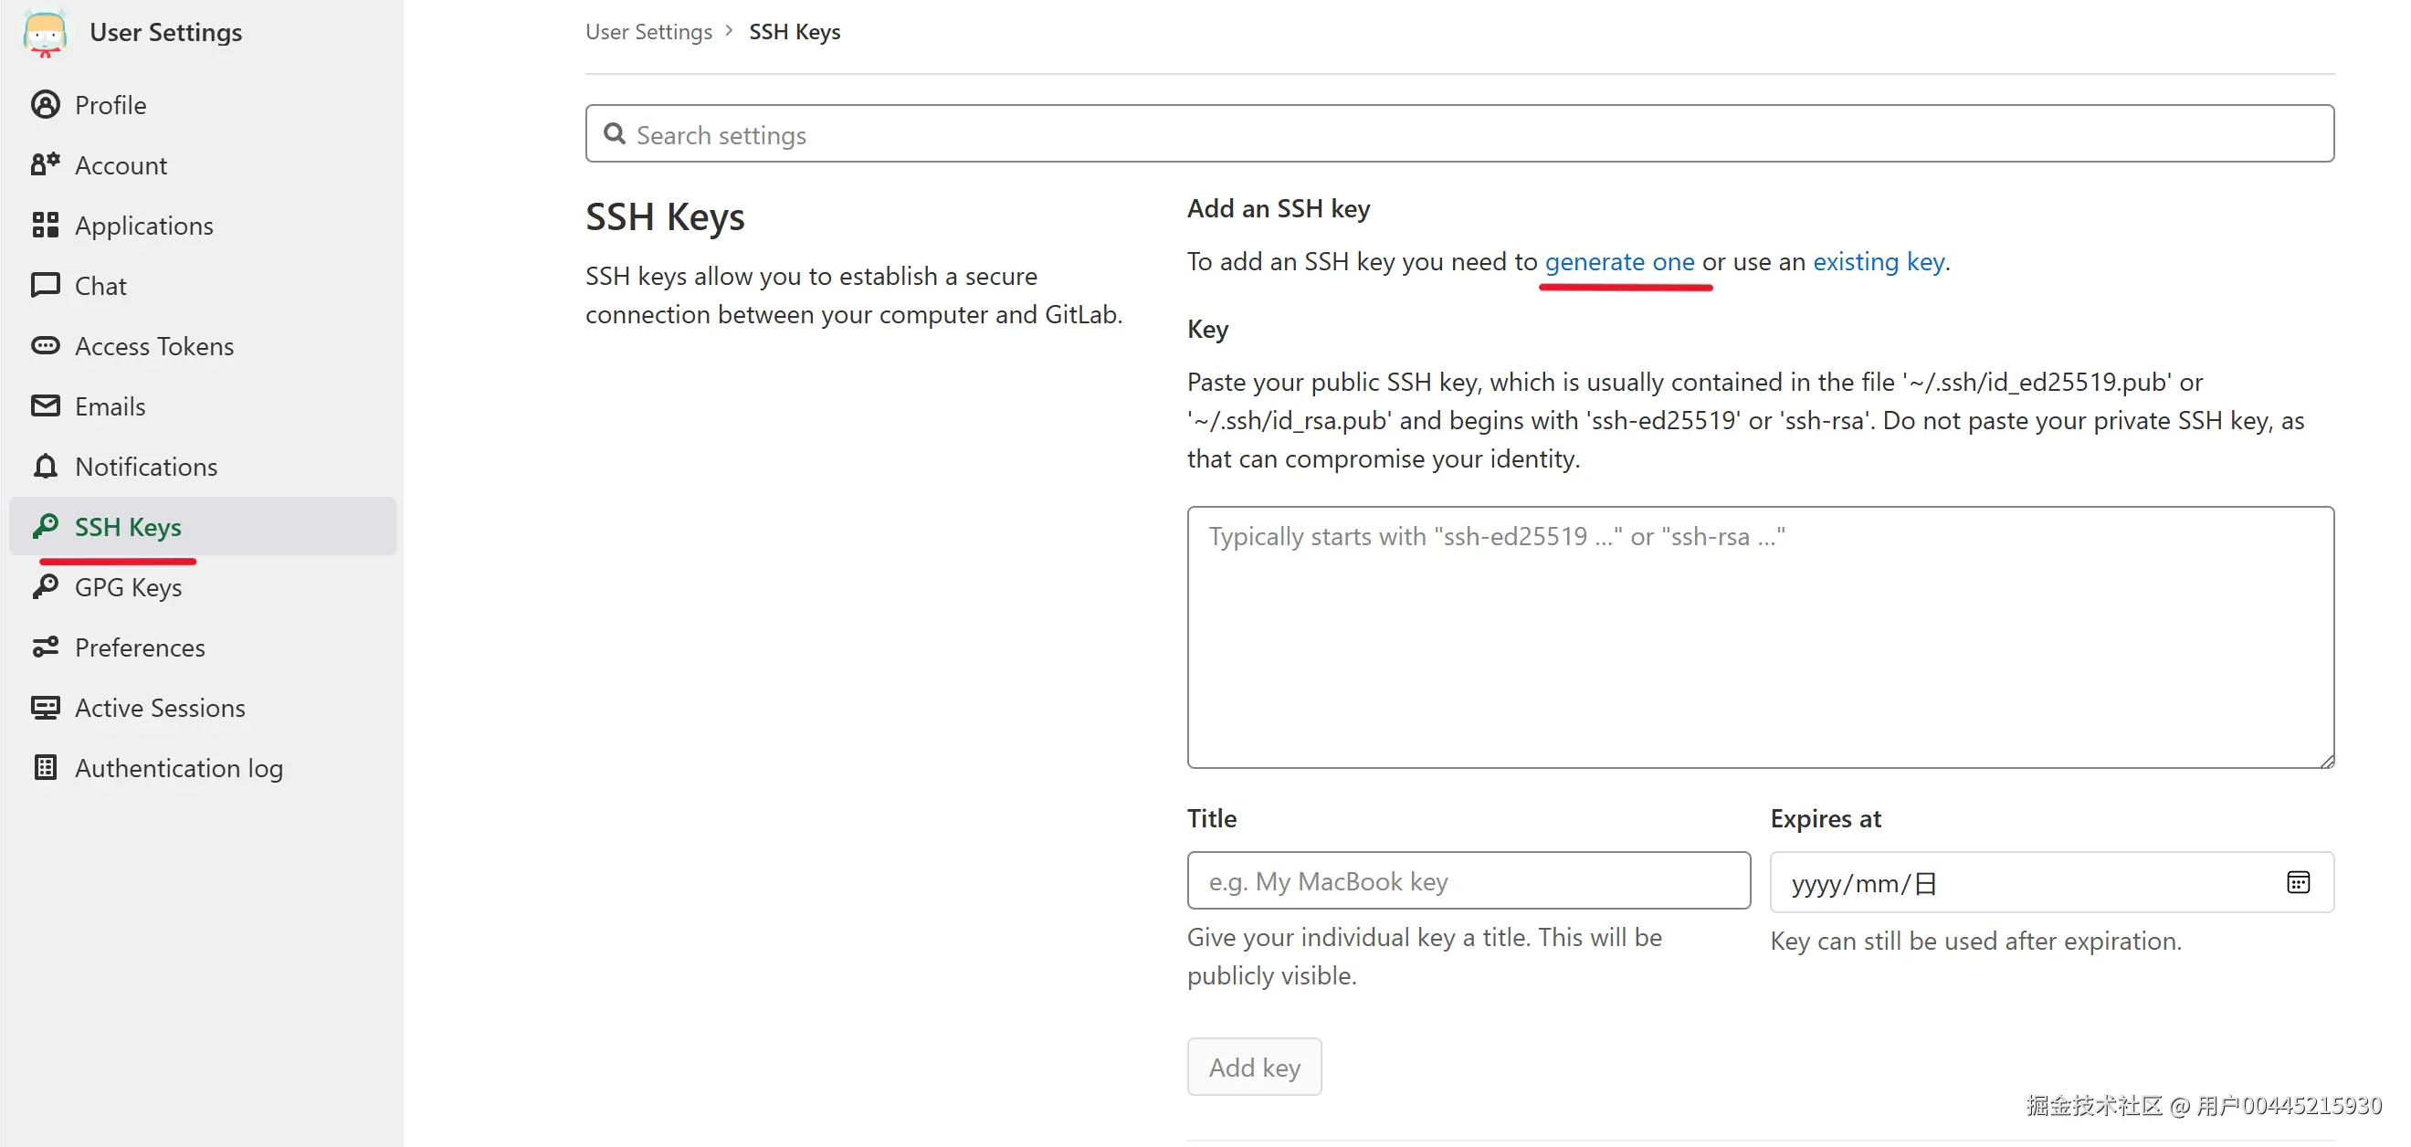Focus the Search settings field
The image size is (2411, 1147).
pyautogui.click(x=1460, y=135)
